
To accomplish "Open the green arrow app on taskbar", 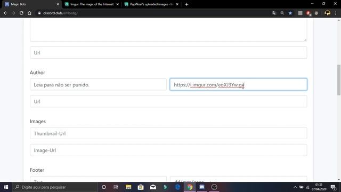I will click(x=165, y=187).
